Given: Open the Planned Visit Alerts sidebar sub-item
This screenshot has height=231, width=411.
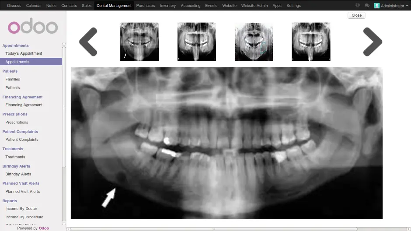Looking at the screenshot, I should 23,192.
